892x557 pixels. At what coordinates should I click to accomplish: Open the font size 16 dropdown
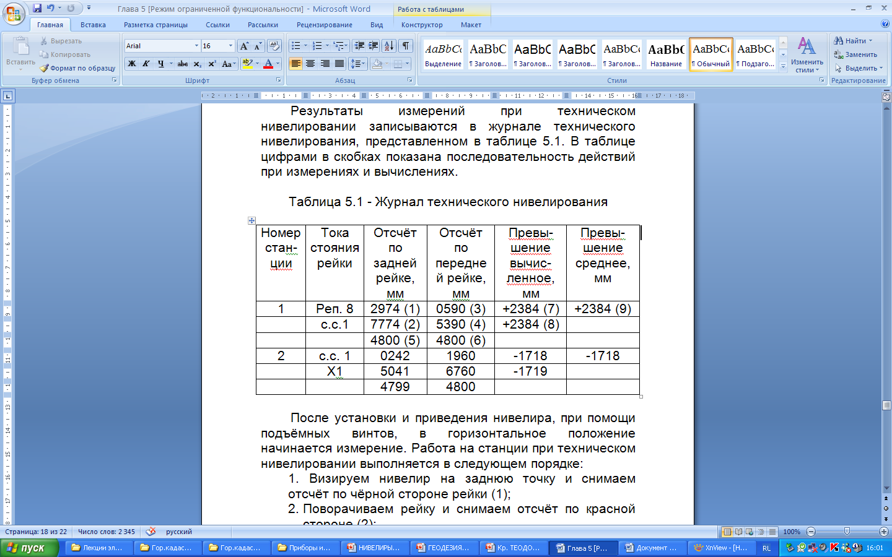click(231, 46)
